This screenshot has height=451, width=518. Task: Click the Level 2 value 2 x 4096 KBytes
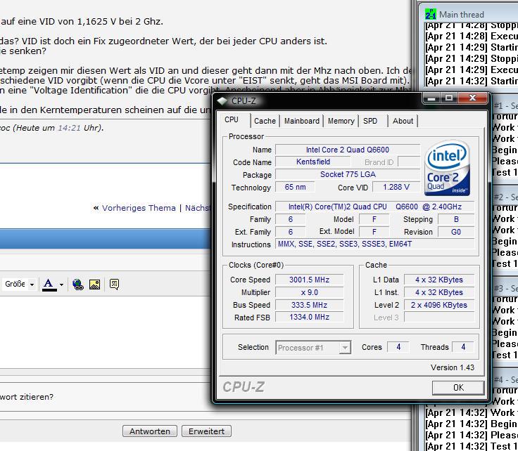coord(439,305)
